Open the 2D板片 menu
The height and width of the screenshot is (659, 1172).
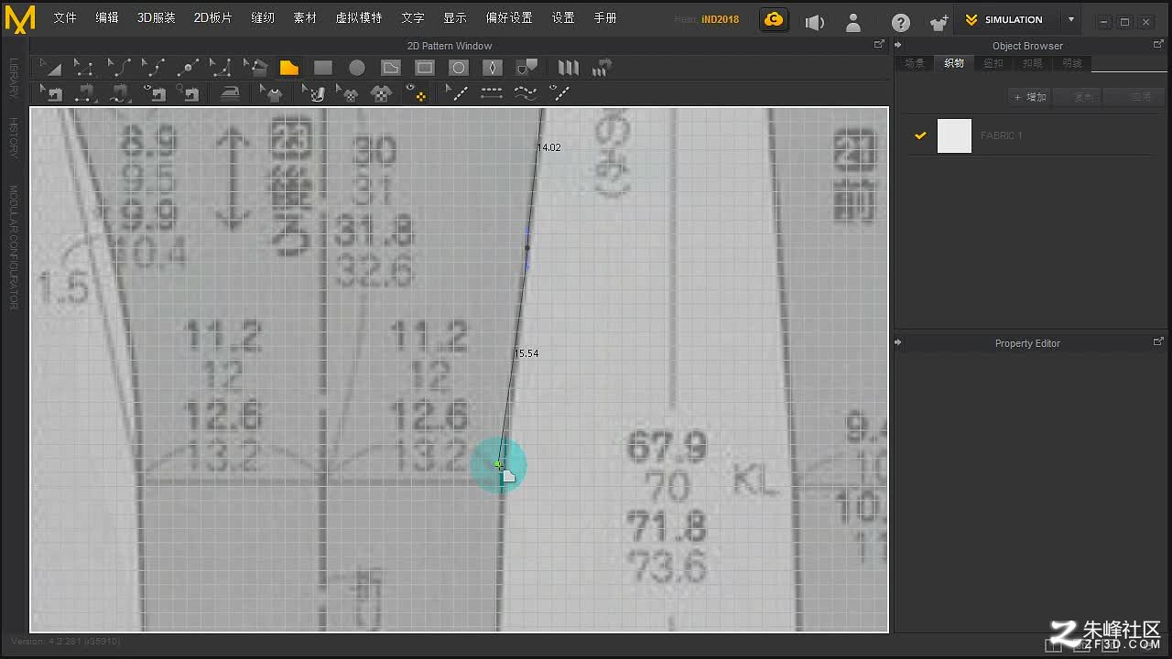click(x=212, y=17)
